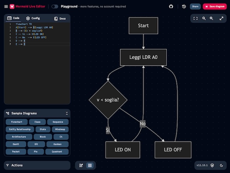
Task: Open diagram in full screen
Action: 221,18
